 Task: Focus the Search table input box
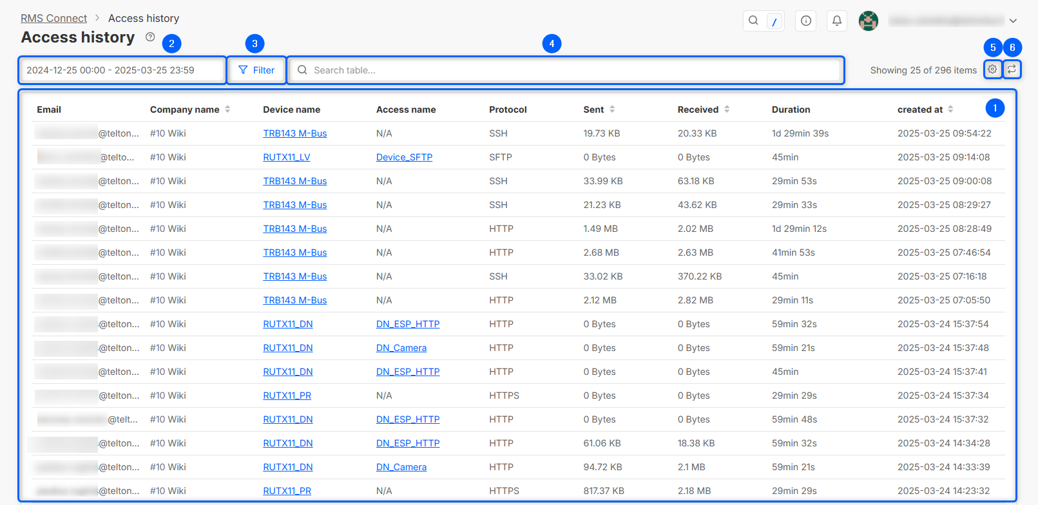[x=567, y=70]
